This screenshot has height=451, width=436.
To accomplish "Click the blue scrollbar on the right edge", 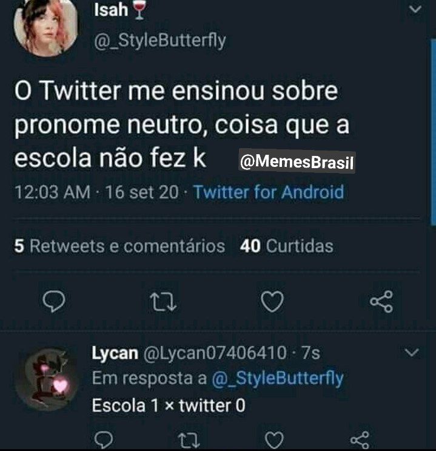I will [433, 132].
